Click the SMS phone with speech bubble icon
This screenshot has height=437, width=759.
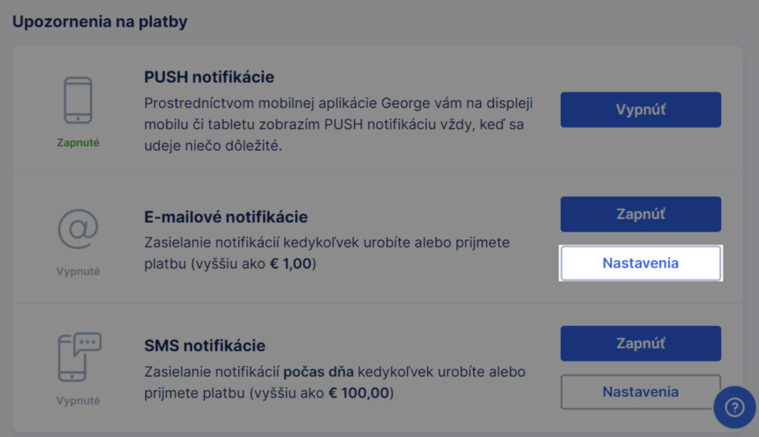[x=79, y=357]
